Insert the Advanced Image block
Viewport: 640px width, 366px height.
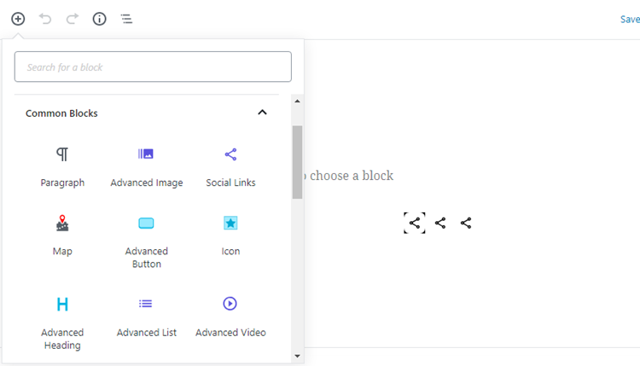point(147,167)
